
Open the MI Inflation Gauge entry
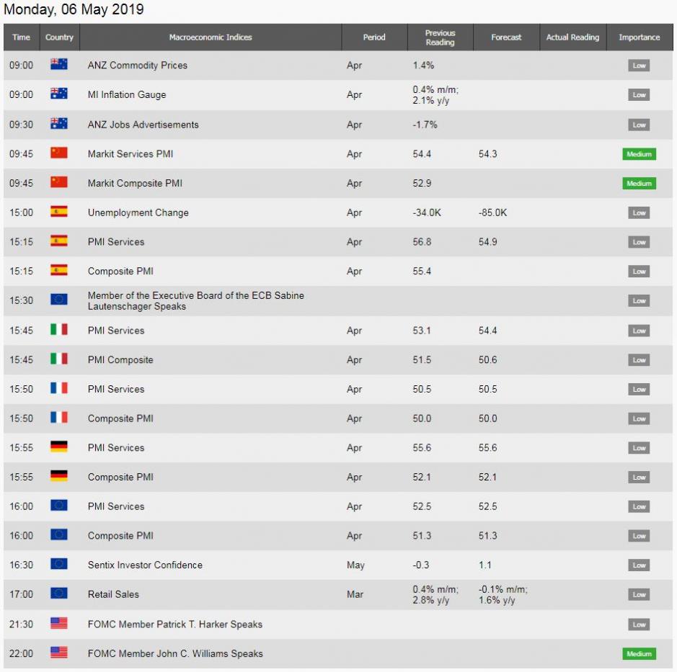pyautogui.click(x=126, y=94)
